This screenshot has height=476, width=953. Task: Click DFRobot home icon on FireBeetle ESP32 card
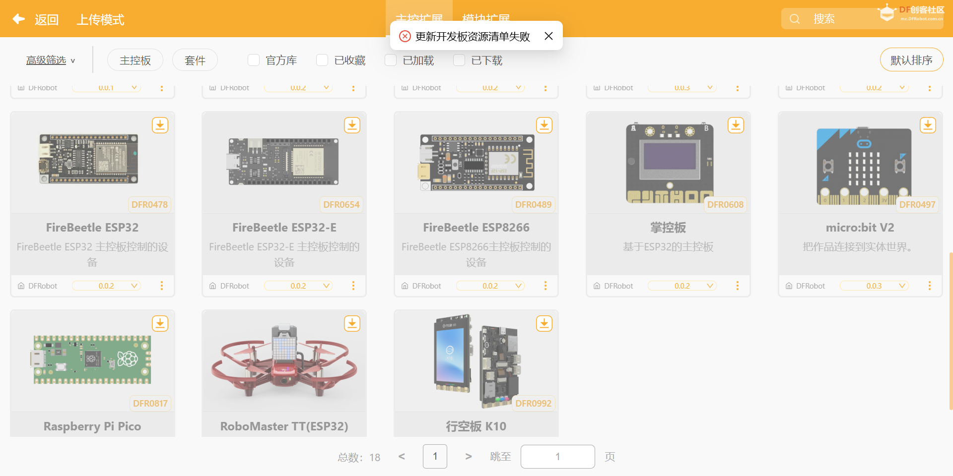coord(21,286)
